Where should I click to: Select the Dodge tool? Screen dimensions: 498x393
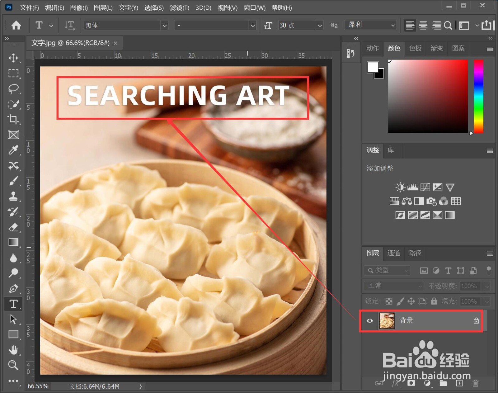coord(13,273)
